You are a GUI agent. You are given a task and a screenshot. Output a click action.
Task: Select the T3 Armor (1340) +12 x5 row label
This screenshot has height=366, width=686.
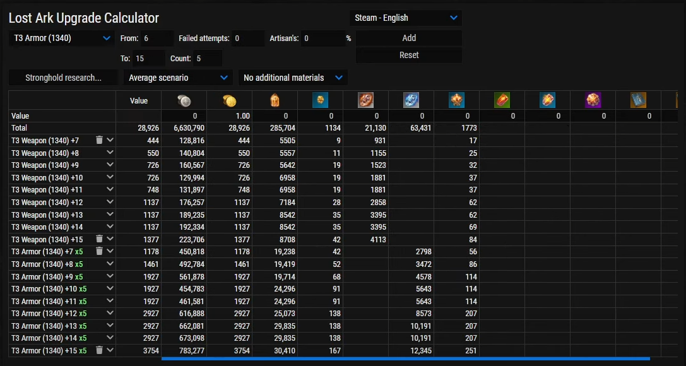click(49, 314)
